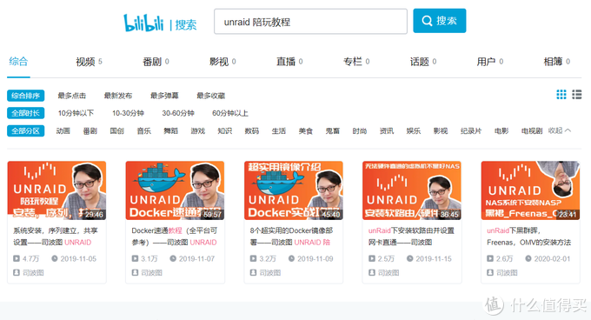Click the blue 搜索 search button
Screen dimensions: 591x320
440,21
